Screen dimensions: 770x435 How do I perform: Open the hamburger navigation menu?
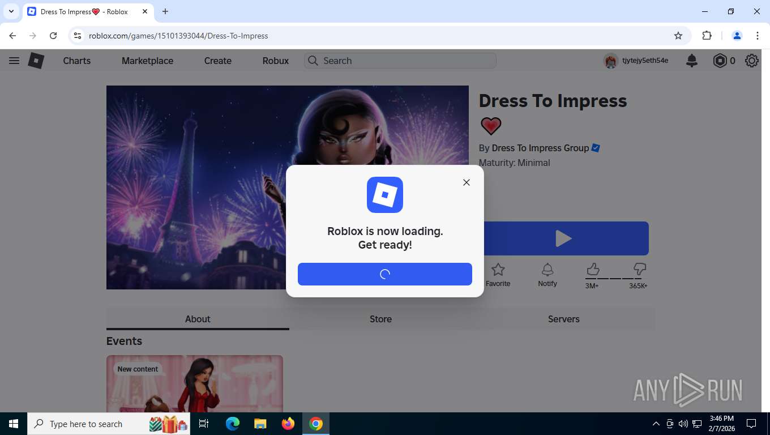click(14, 61)
